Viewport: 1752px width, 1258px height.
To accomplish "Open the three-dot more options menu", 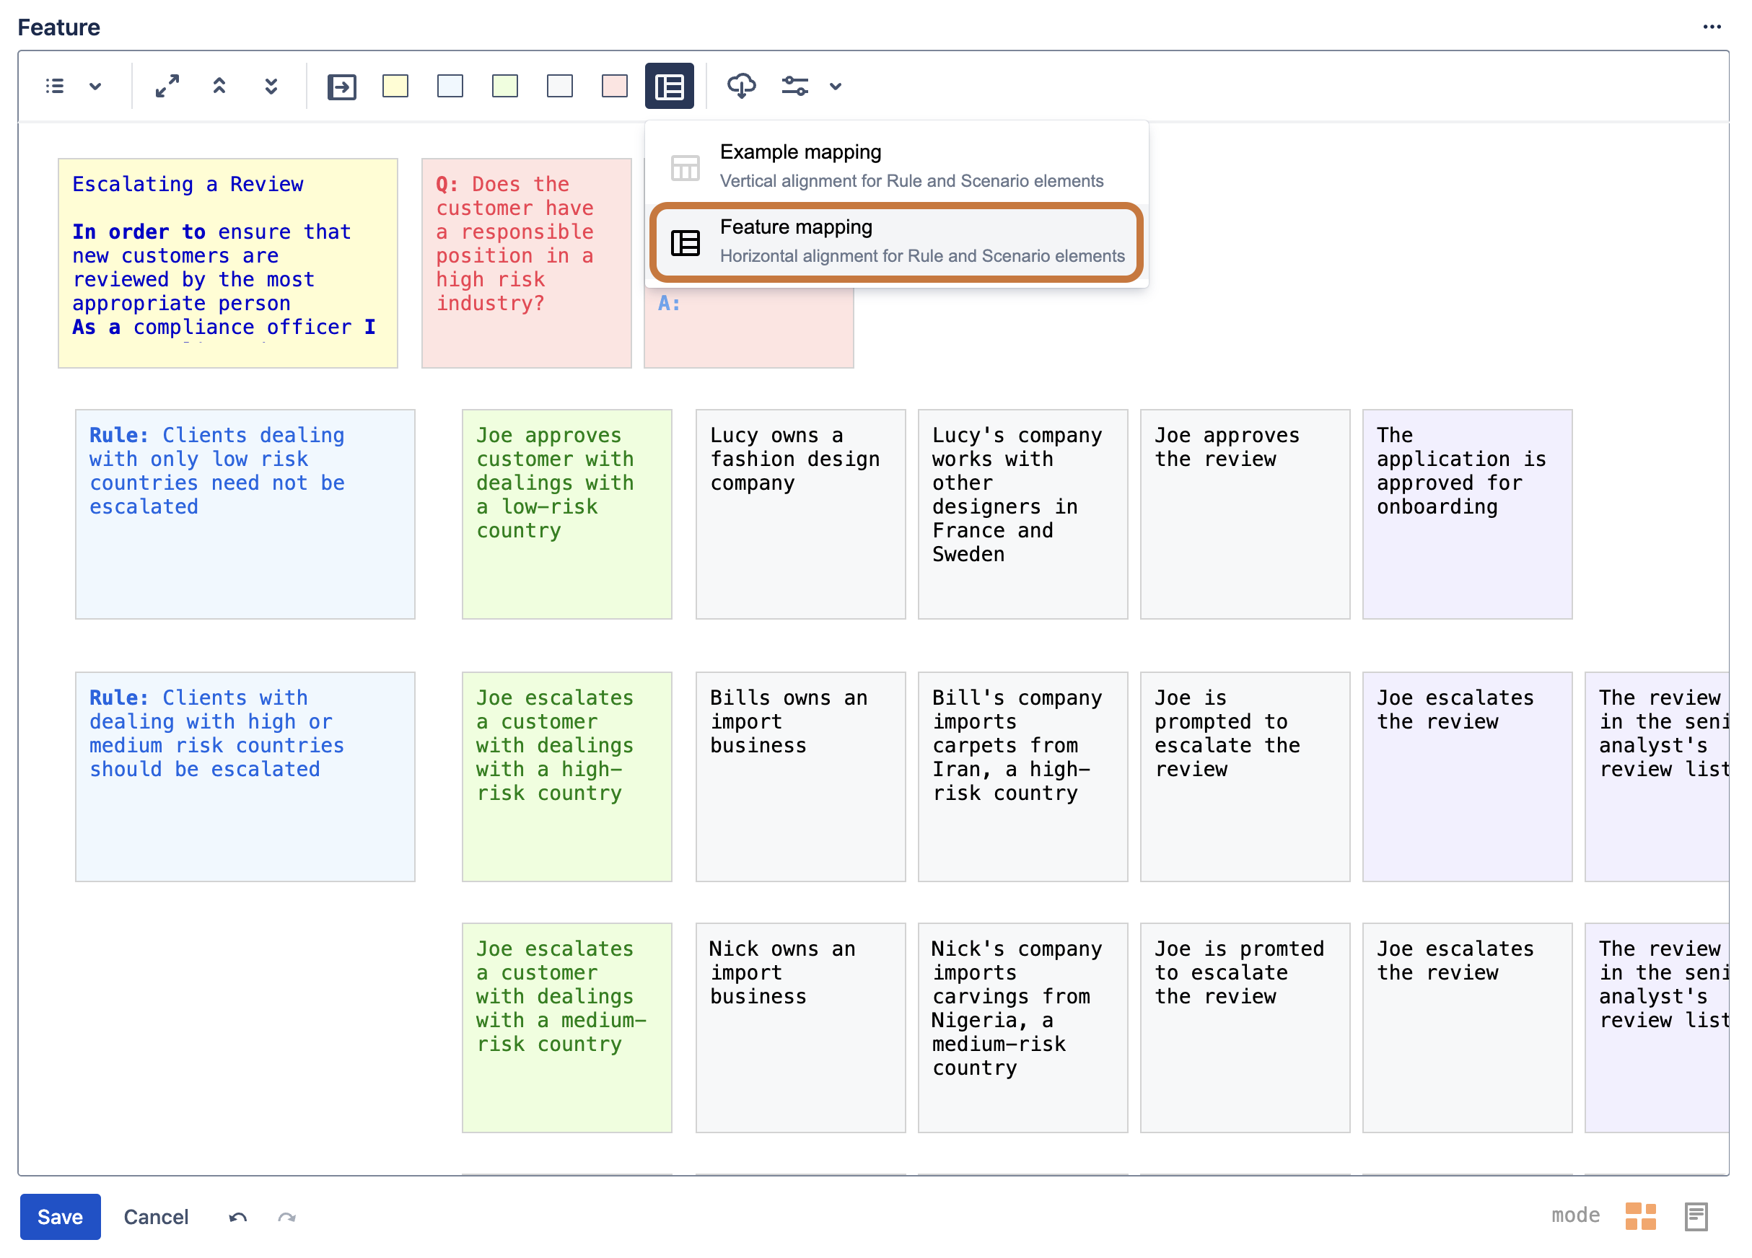I will coord(1712,27).
